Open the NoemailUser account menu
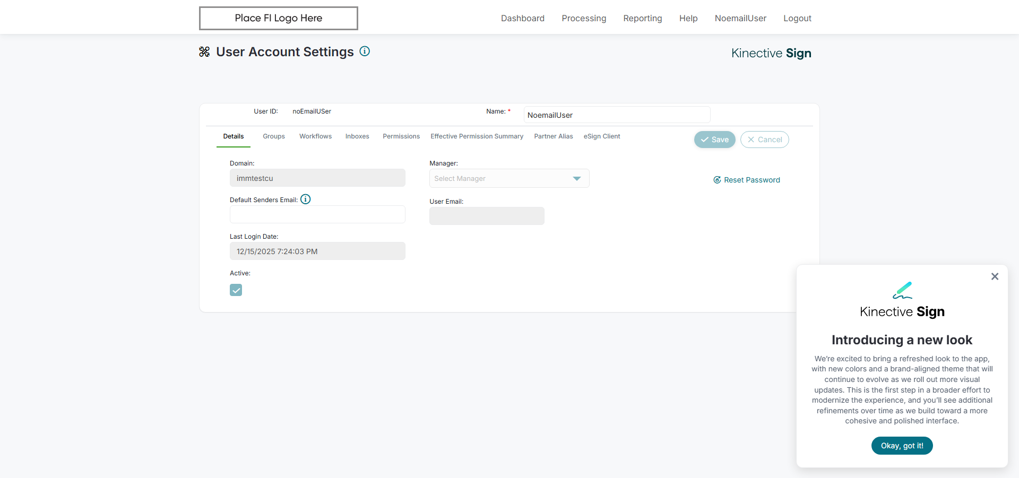This screenshot has width=1019, height=478. pyautogui.click(x=740, y=18)
